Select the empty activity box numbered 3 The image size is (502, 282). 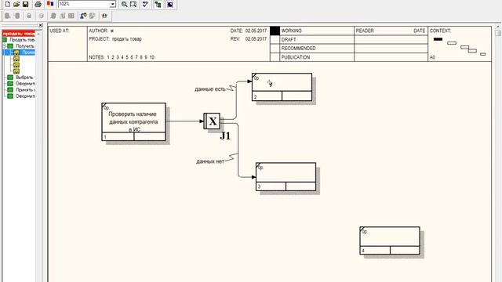click(286, 177)
